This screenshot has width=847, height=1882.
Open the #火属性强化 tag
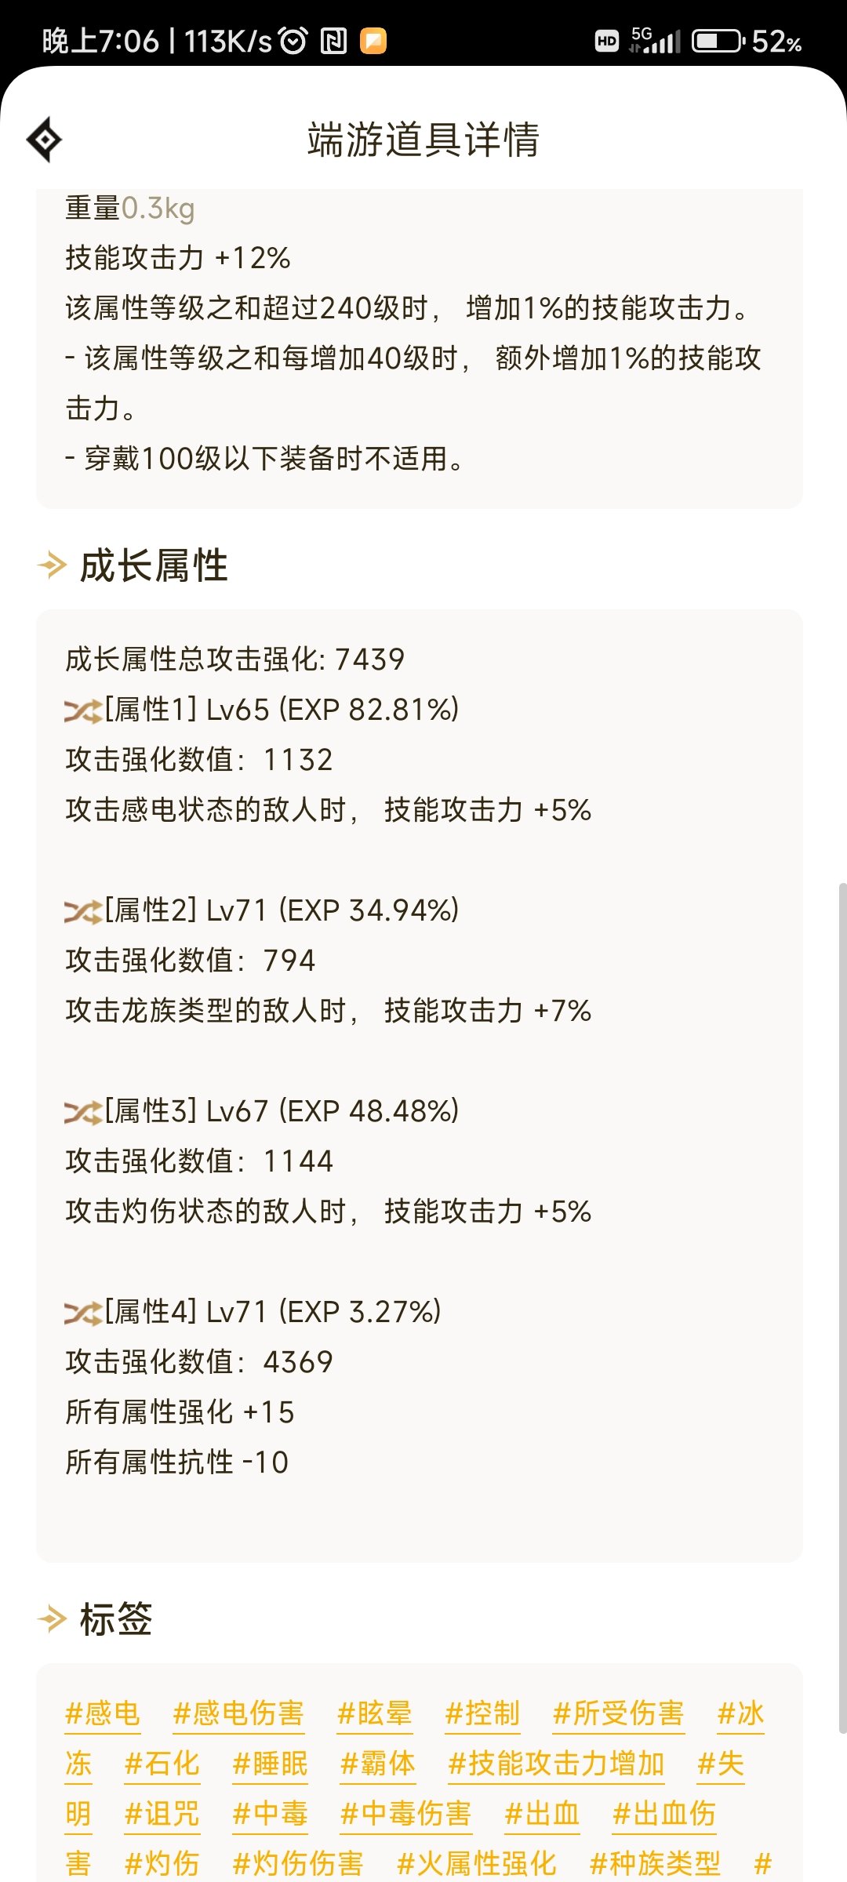click(x=477, y=1864)
